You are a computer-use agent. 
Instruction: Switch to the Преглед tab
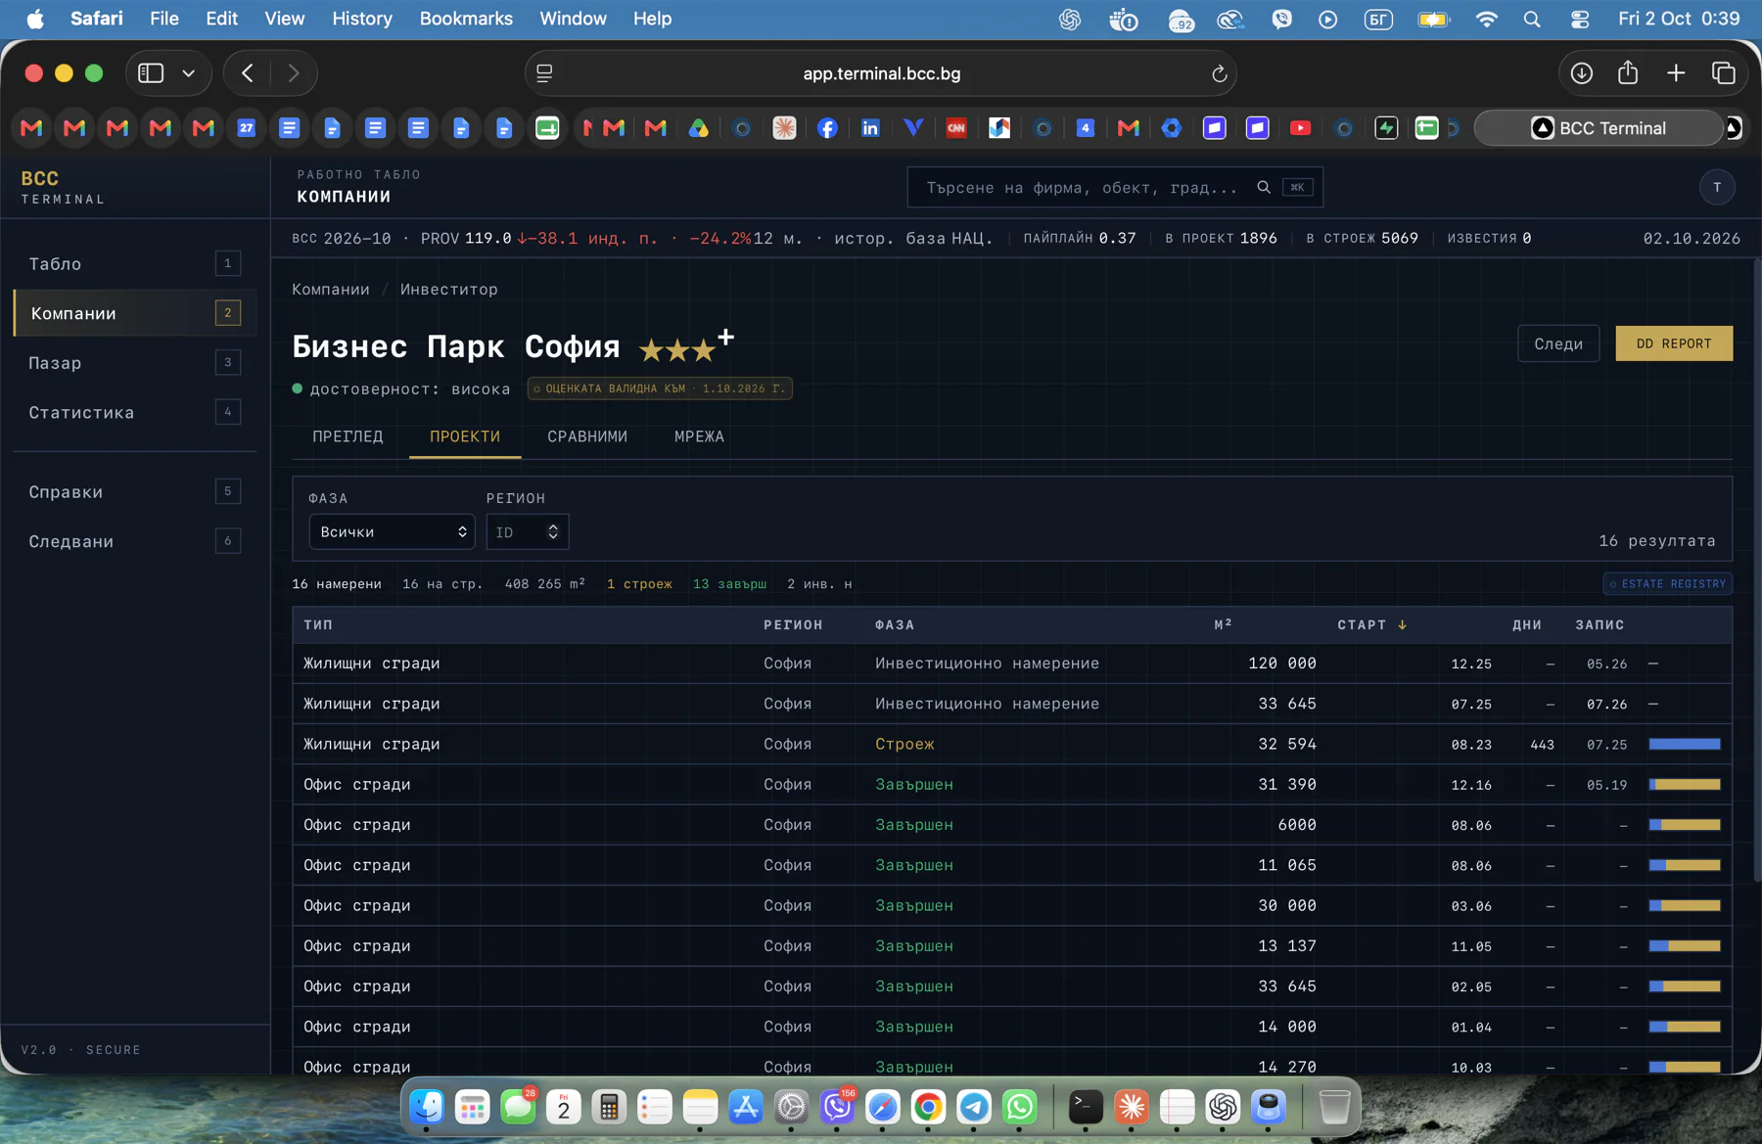[348, 436]
